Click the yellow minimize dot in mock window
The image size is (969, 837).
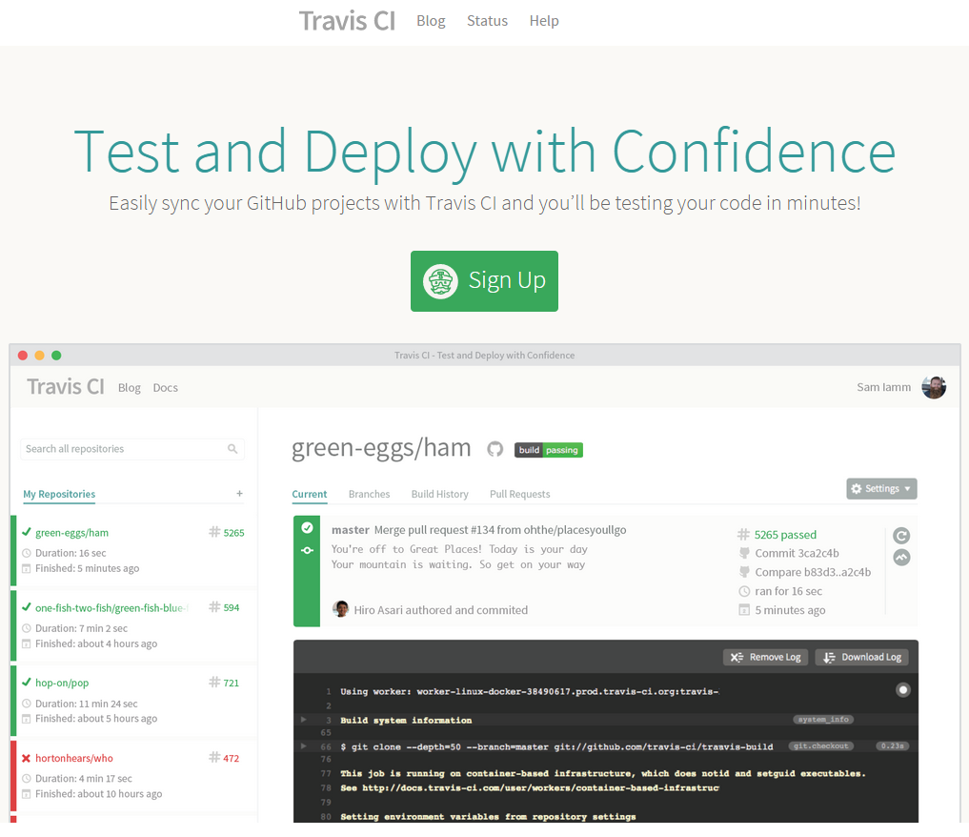pyautogui.click(x=40, y=356)
